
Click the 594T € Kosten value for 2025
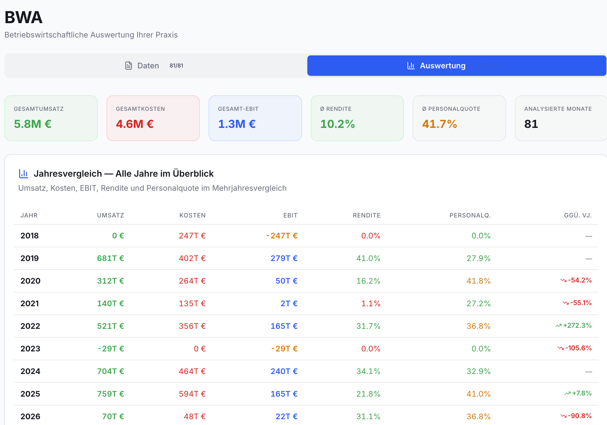point(192,394)
